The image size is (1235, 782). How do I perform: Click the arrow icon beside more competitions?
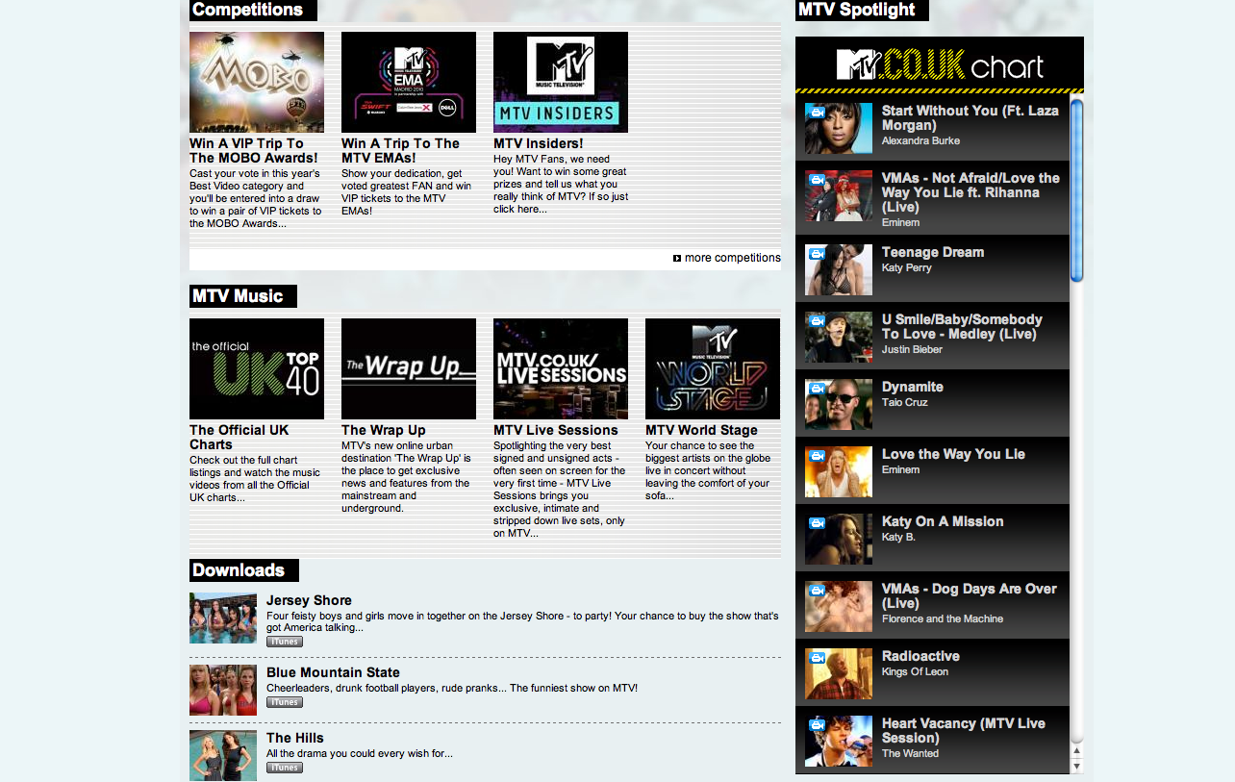tap(677, 258)
